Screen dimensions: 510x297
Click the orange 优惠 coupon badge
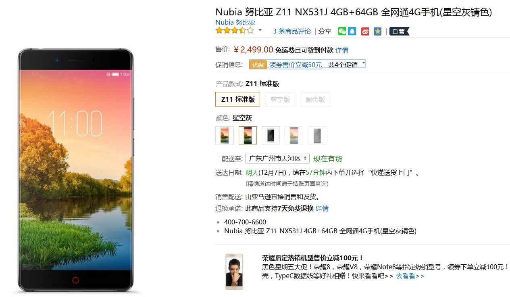(258, 65)
